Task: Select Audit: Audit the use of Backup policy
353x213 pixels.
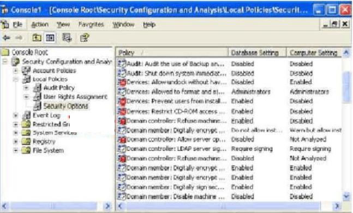Action: pos(176,64)
